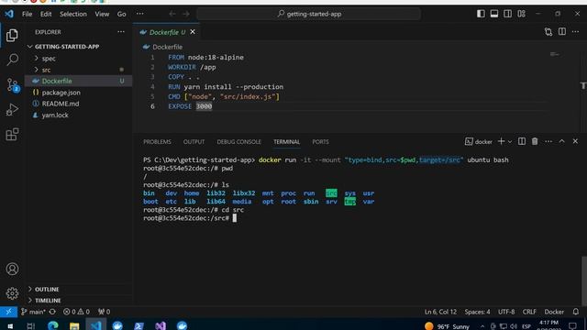The image size is (587, 330).
Task: Kill terminal with trash icon
Action: 535,141
